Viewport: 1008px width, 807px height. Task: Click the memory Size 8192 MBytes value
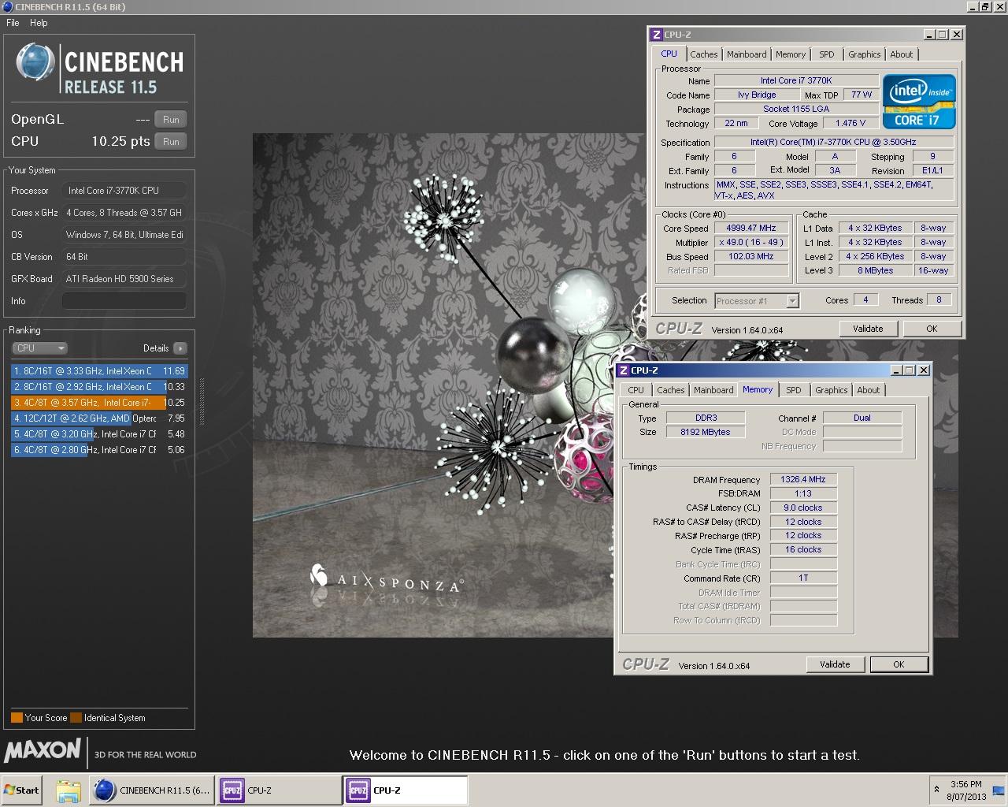click(x=706, y=432)
